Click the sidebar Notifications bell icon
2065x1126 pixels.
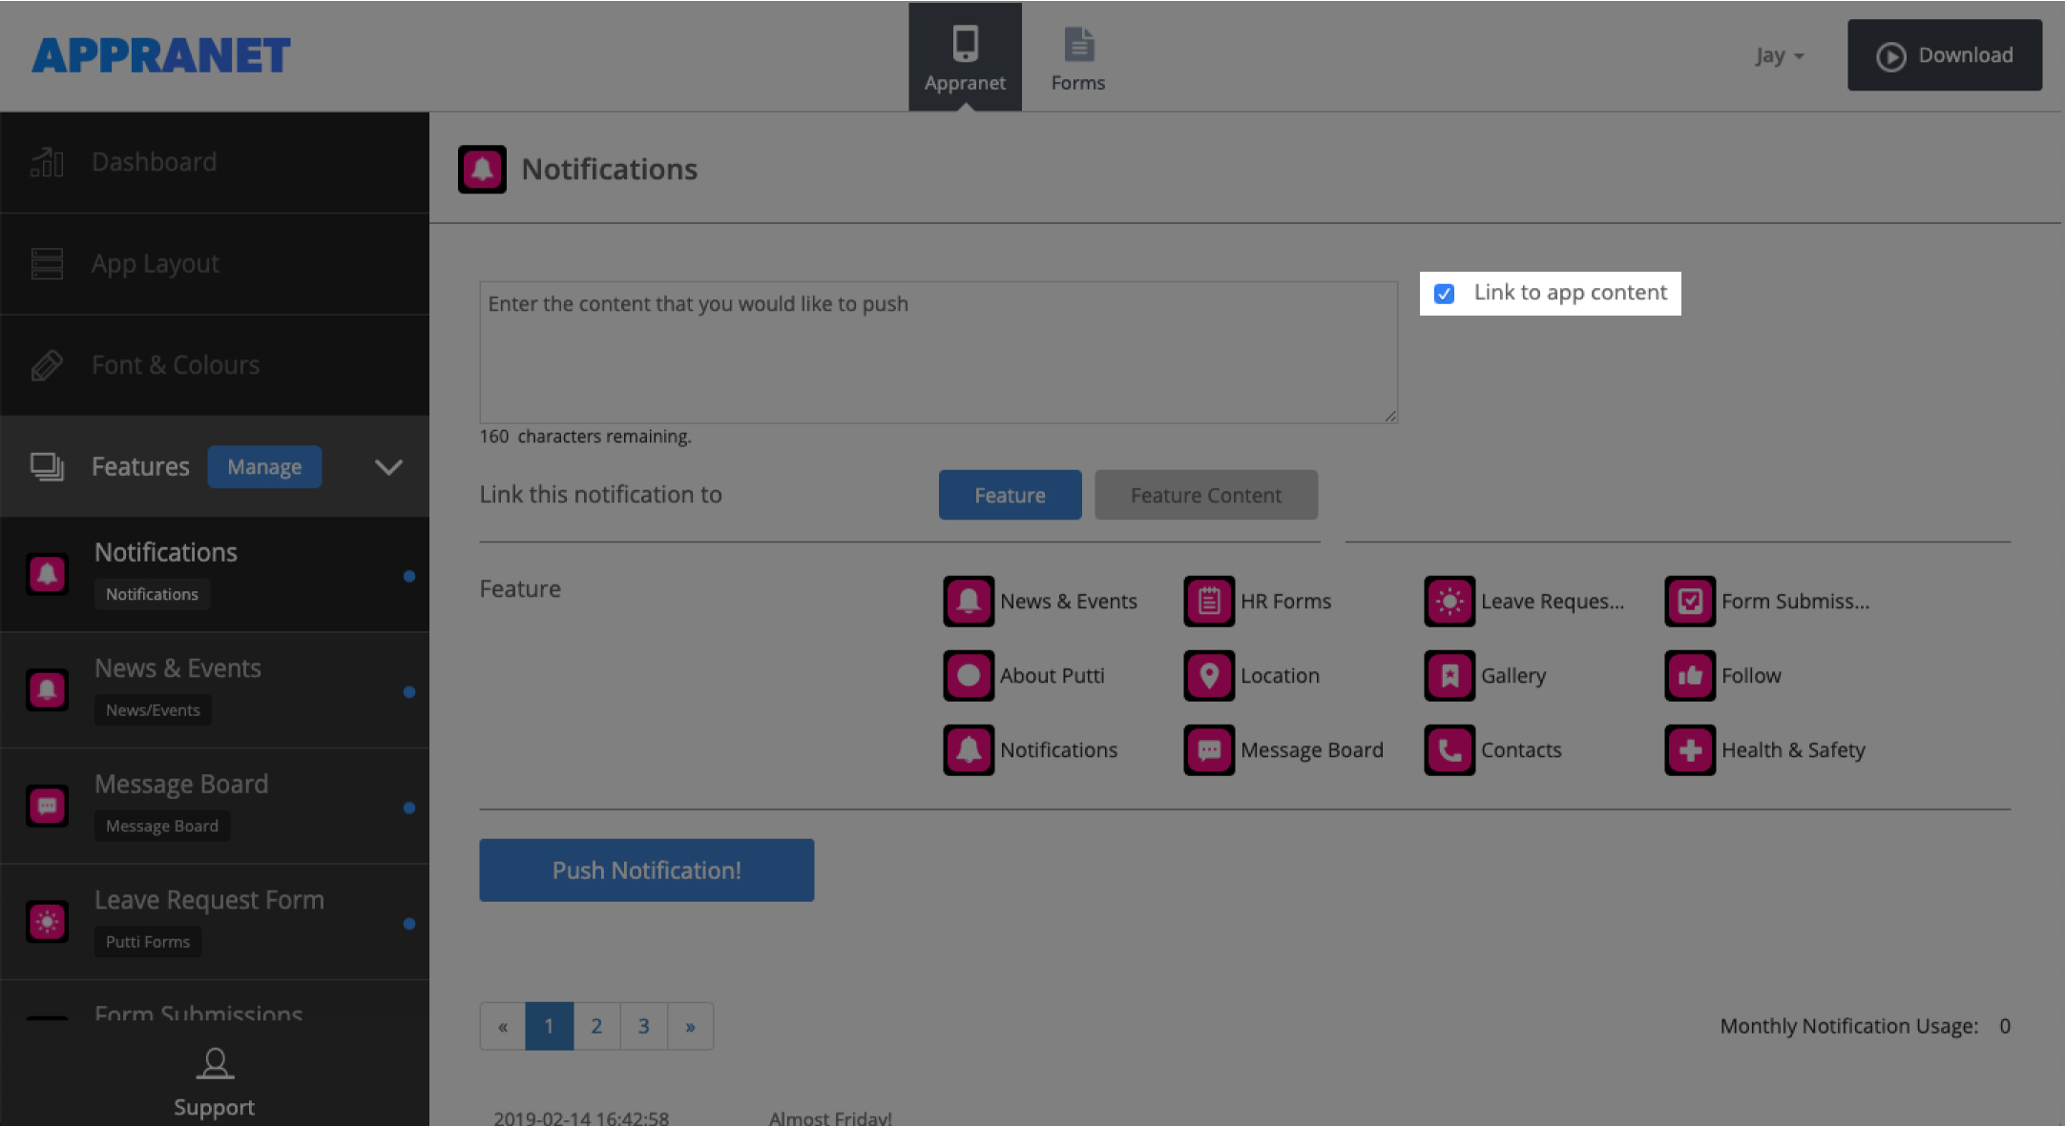coord(47,575)
